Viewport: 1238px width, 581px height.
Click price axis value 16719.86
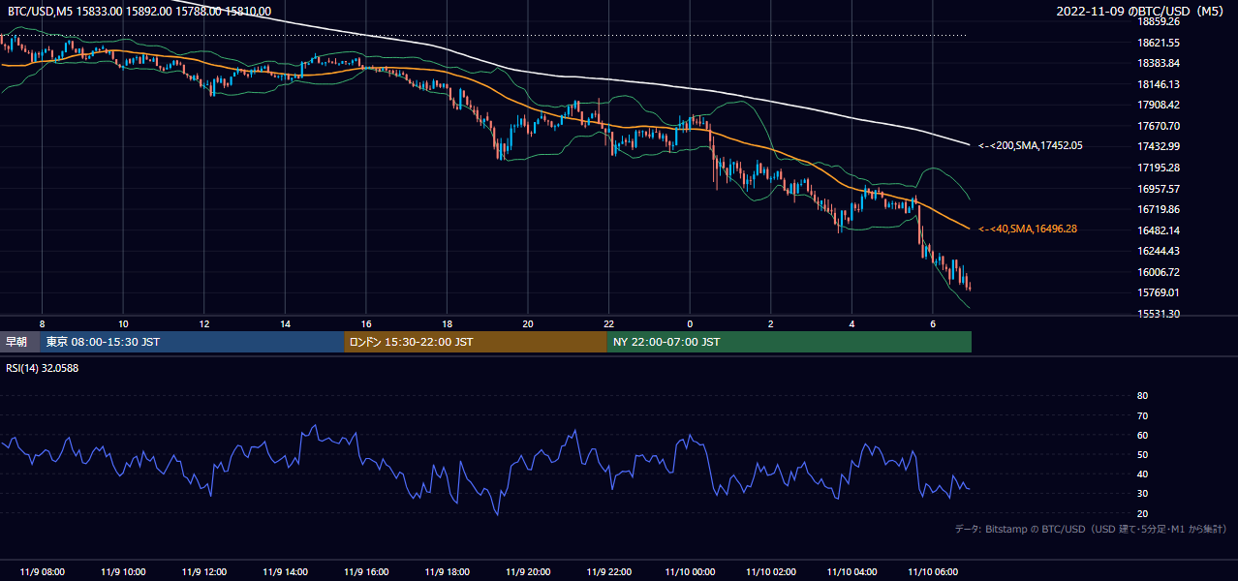[1158, 209]
